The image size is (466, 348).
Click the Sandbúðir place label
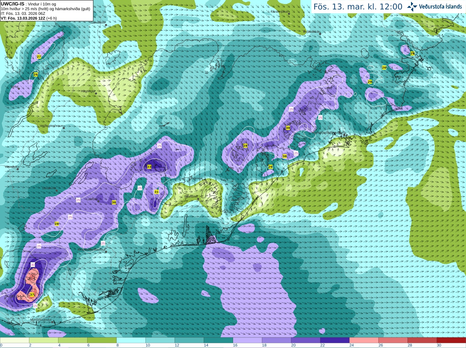click(x=98, y=23)
